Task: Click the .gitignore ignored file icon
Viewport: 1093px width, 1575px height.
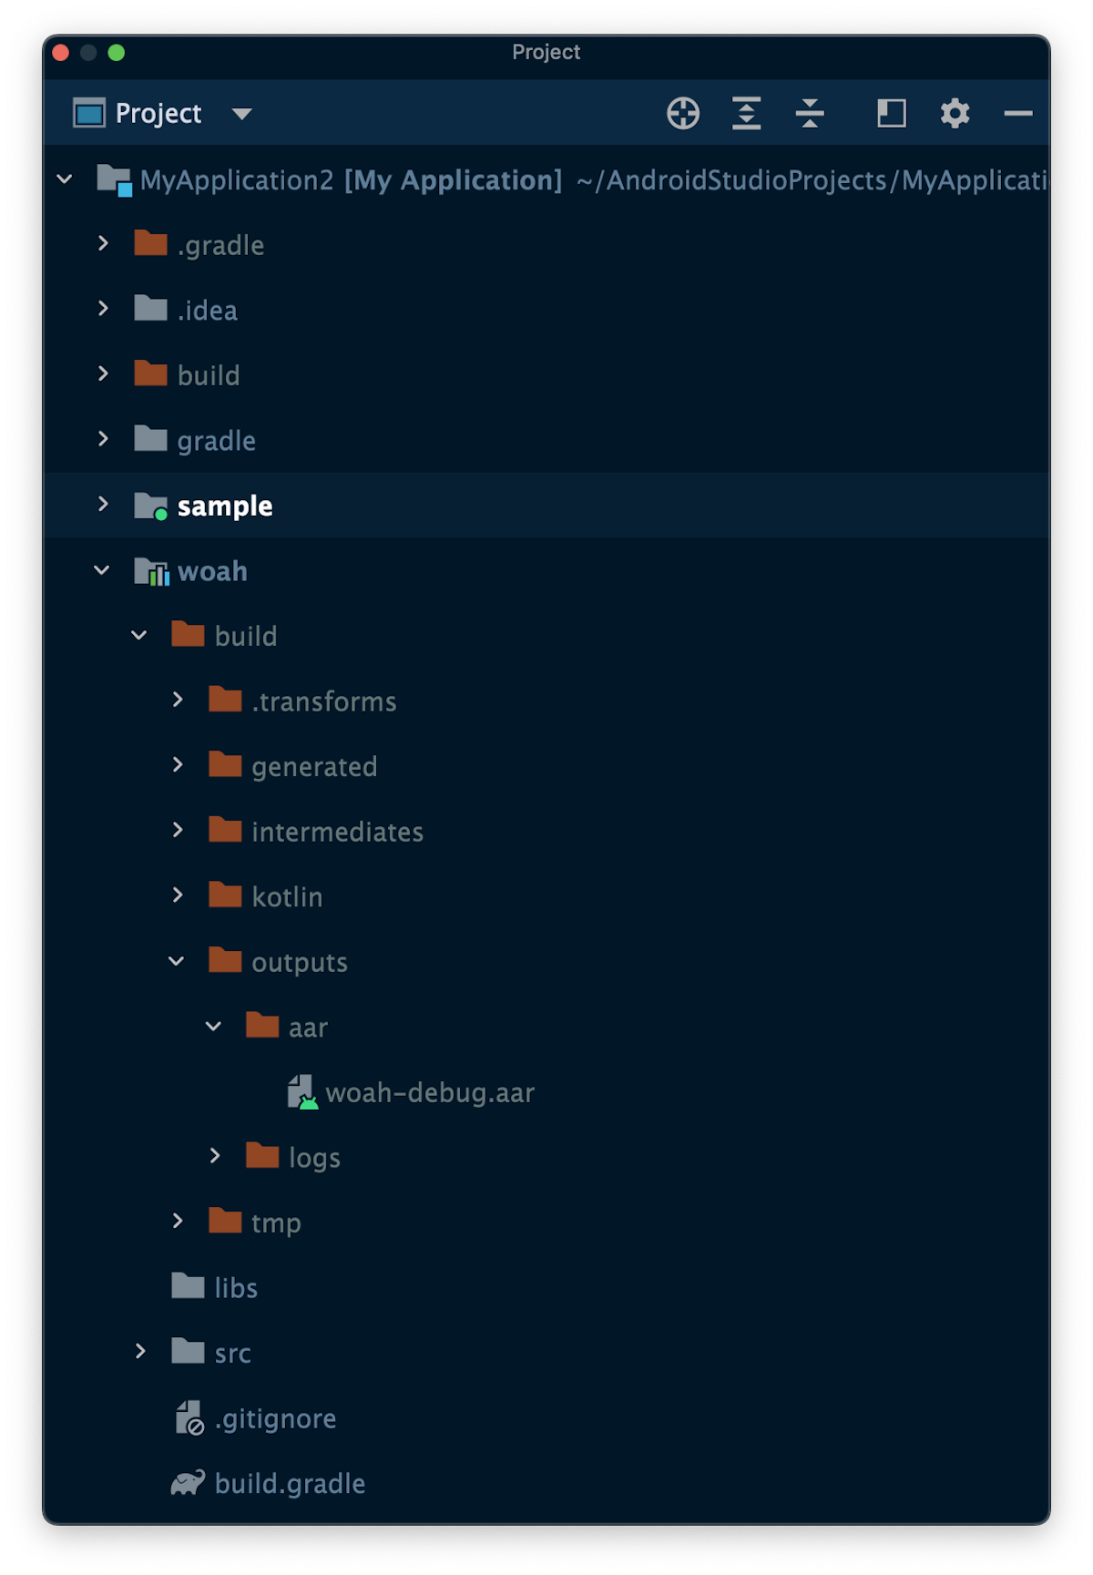Action: tap(188, 1417)
